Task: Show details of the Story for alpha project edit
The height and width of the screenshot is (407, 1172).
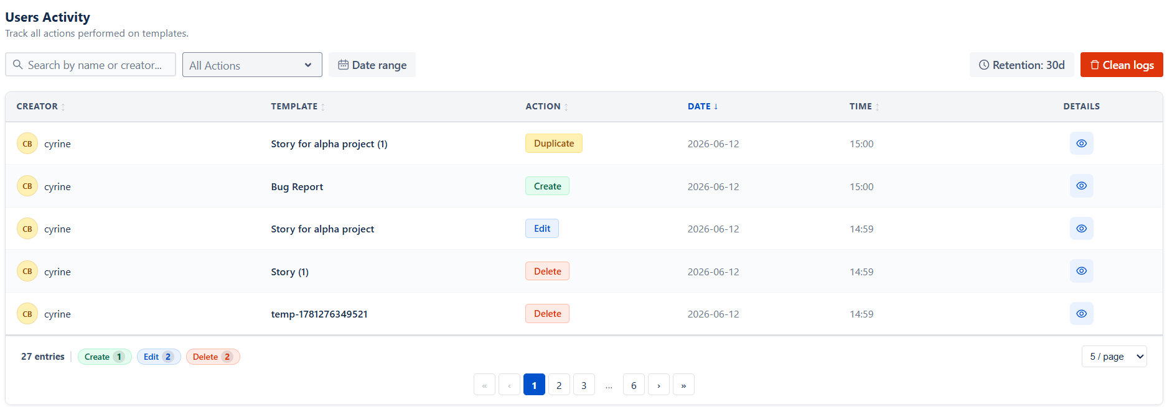Action: (1081, 229)
